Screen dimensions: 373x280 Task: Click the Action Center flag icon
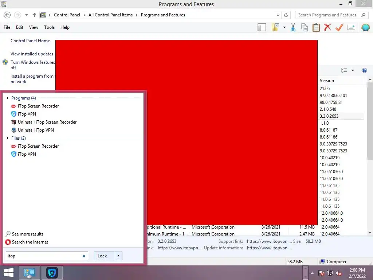(321, 273)
